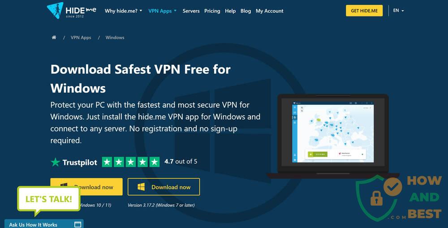Open the EN language selector

pyautogui.click(x=399, y=11)
